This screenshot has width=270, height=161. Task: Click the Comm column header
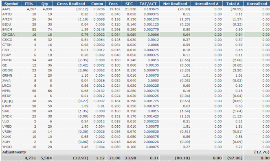pyautogui.click(x=97, y=4)
